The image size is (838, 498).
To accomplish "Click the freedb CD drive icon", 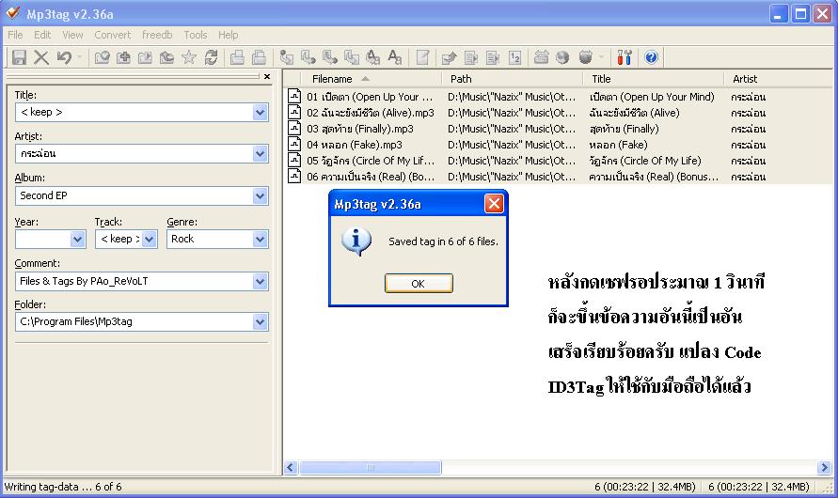I will pos(541,57).
